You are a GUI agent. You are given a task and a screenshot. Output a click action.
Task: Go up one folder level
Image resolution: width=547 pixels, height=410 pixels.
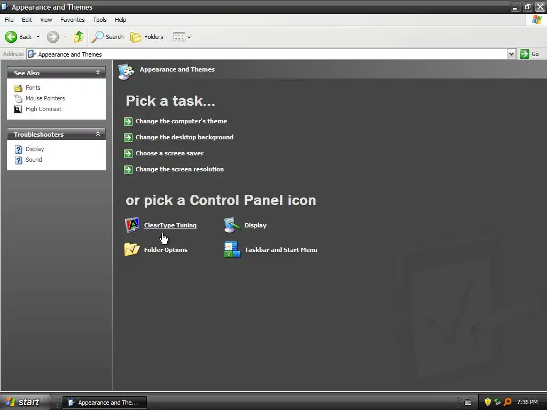click(79, 37)
